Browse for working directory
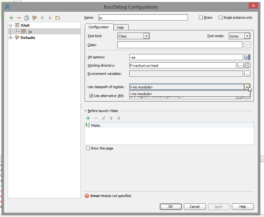The height and width of the screenshot is (217, 264). (x=241, y=65)
